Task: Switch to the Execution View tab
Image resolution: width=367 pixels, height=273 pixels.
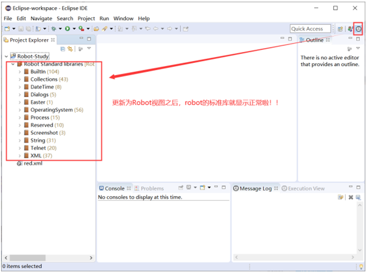Action: pos(303,188)
